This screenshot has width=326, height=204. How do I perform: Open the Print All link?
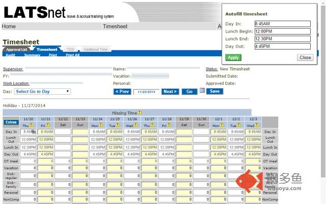click(73, 55)
